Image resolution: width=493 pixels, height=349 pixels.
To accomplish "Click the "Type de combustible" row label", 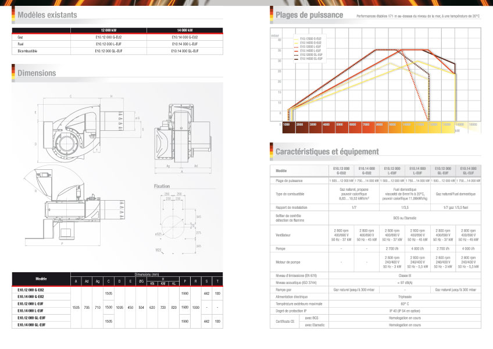I will (290, 194).
